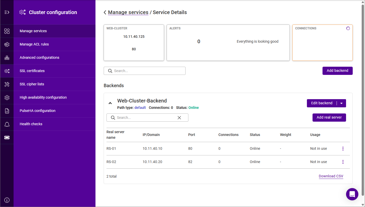
Task: Open High availability configuration
Action: pyautogui.click(x=55, y=97)
